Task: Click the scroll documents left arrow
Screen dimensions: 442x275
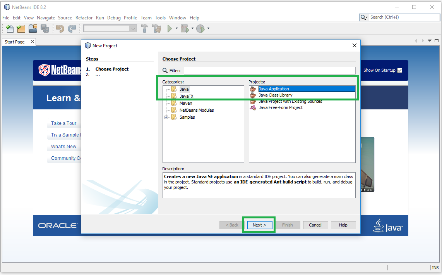Action: (416, 41)
